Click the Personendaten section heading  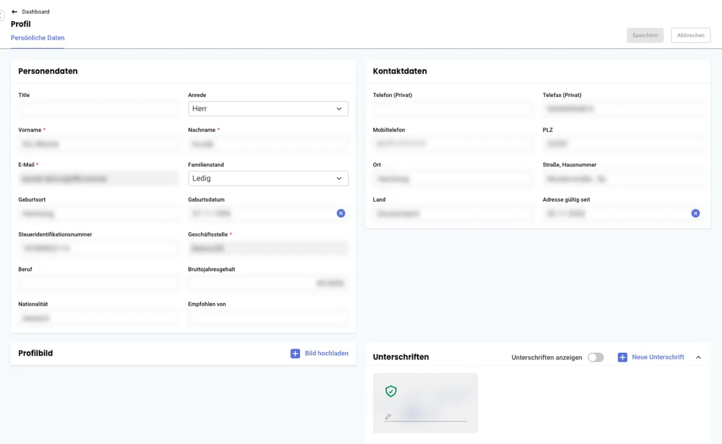pos(48,71)
